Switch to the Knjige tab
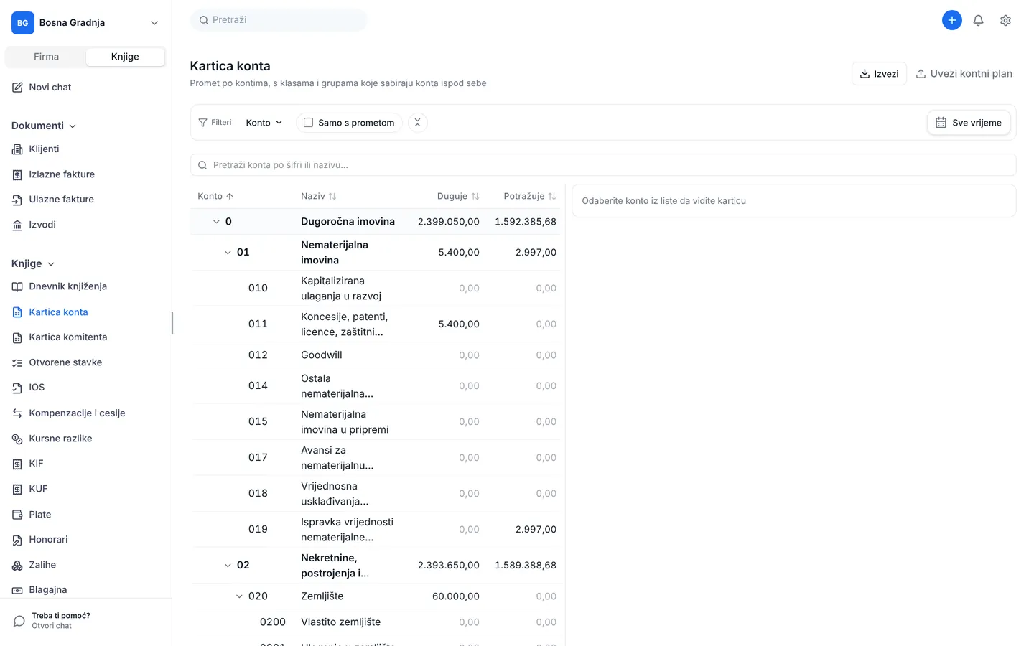Image resolution: width=1034 pixels, height=646 pixels. [125, 57]
